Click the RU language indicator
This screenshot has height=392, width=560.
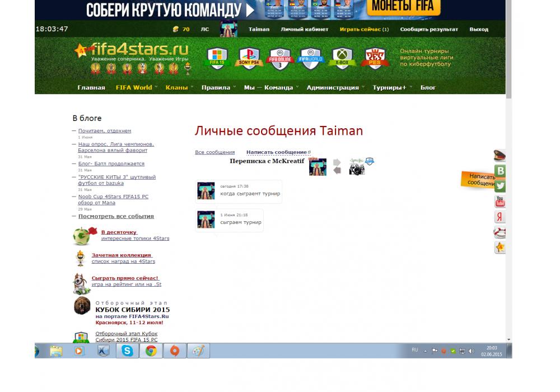click(x=414, y=350)
